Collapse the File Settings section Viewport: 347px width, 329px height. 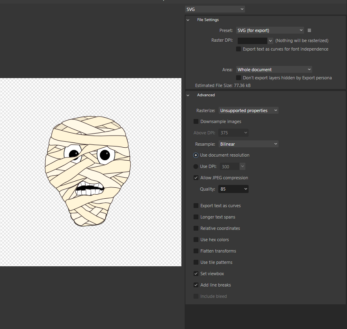(x=188, y=20)
